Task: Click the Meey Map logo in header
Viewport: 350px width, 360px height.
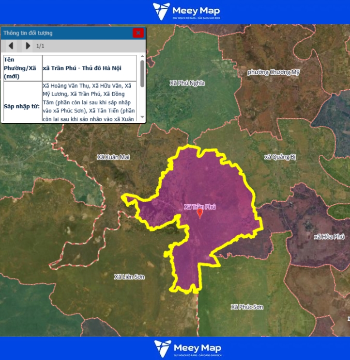Action: coord(186,12)
